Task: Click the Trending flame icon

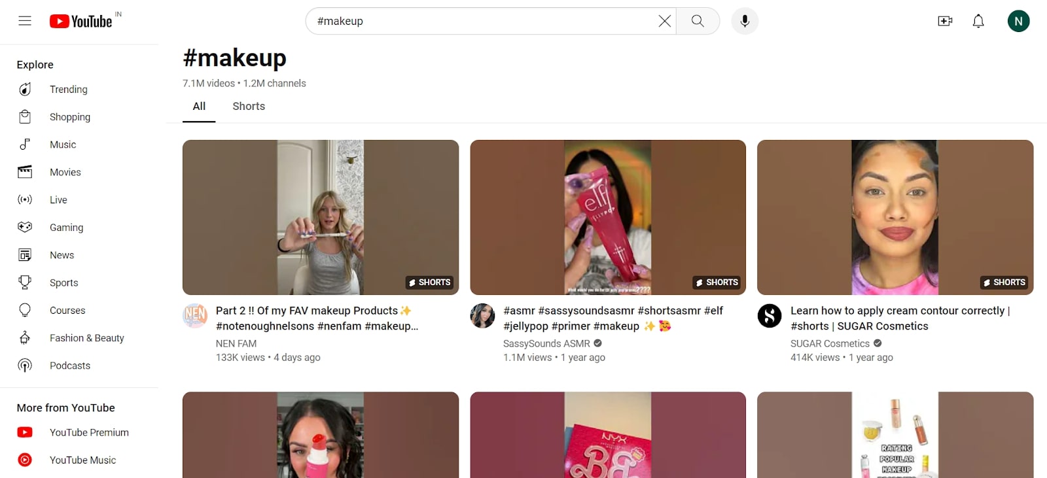Action: [25, 89]
